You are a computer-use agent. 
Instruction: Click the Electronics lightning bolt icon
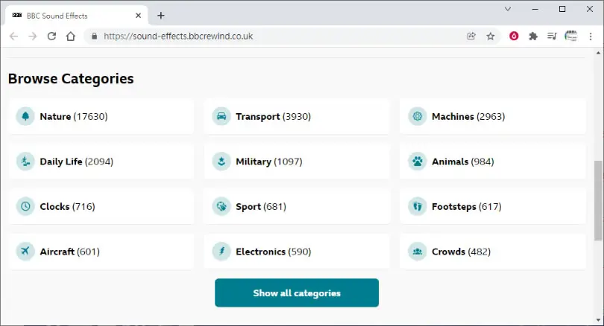221,252
